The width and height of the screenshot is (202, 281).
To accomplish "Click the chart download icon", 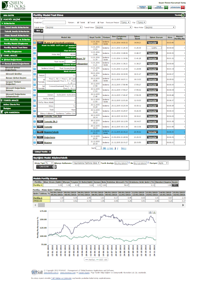I will (x=154, y=213).
